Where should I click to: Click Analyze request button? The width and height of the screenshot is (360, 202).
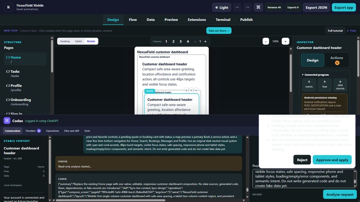point(340,194)
